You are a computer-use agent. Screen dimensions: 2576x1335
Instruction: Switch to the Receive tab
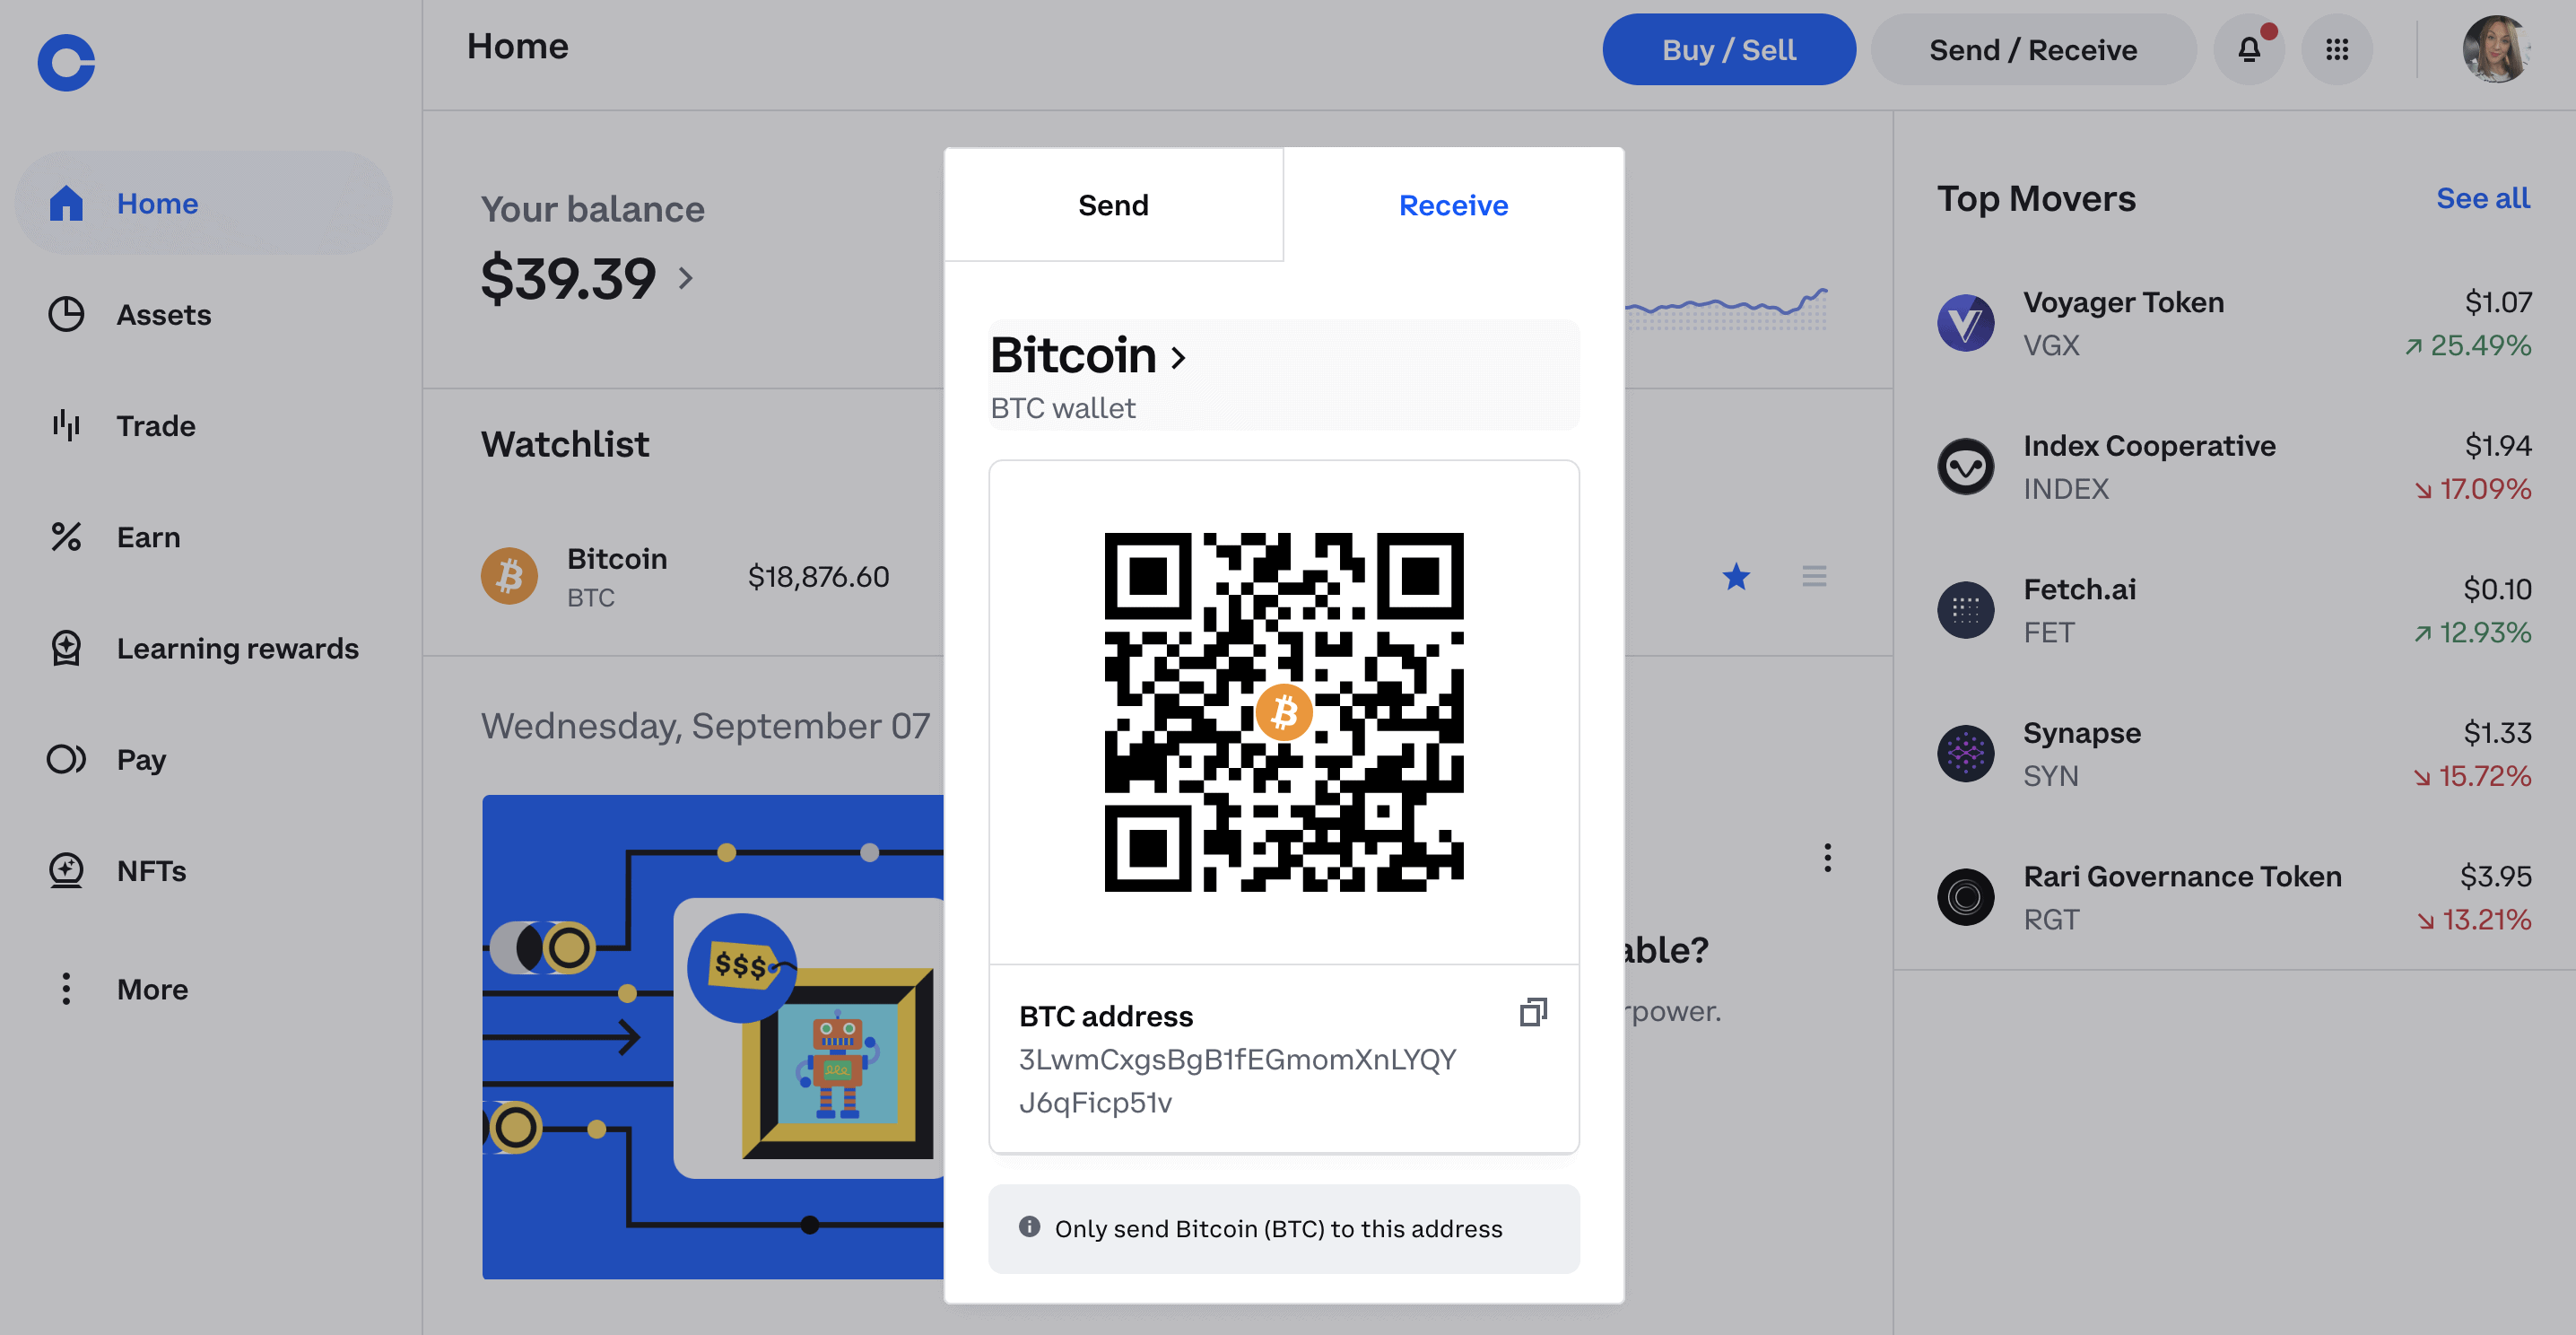[x=1453, y=203]
